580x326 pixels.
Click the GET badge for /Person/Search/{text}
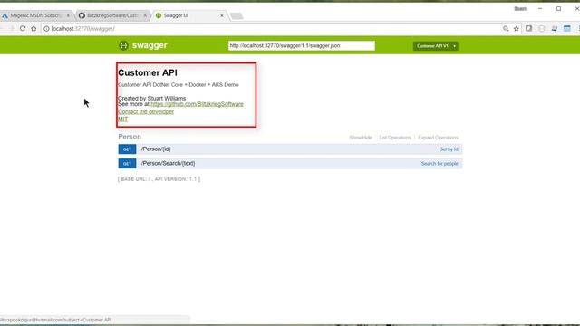tap(127, 163)
